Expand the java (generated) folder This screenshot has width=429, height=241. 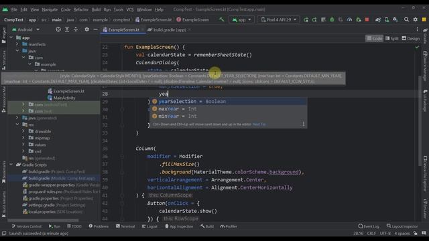click(17, 118)
